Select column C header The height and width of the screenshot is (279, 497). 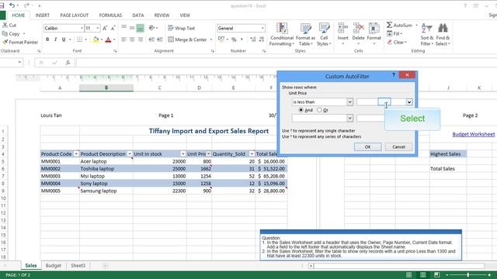(x=159, y=88)
